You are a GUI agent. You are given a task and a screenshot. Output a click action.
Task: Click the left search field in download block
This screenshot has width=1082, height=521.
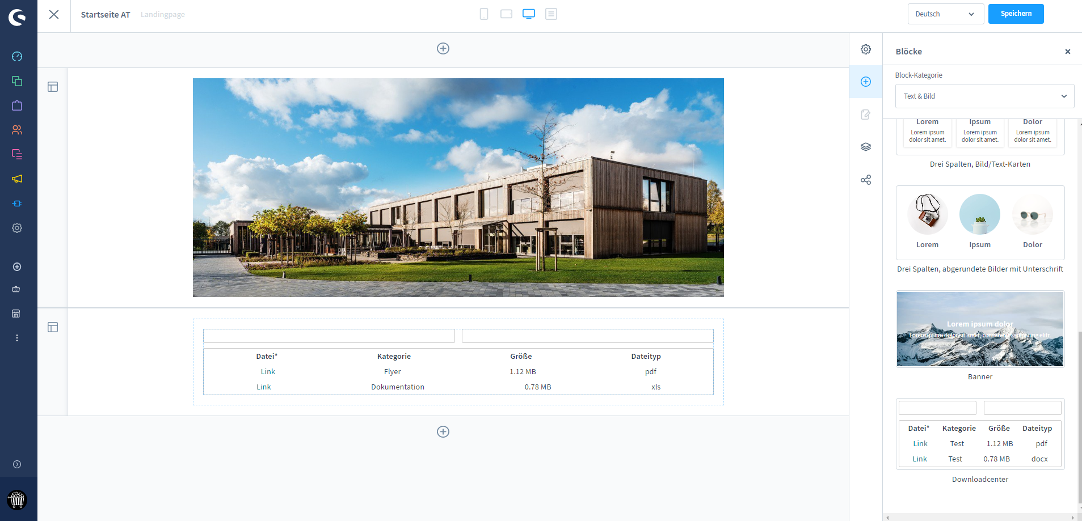tap(329, 336)
